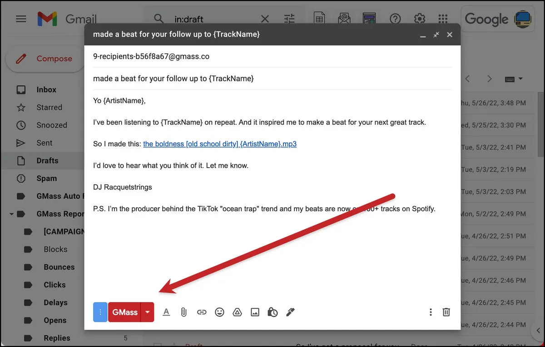Close the compose window
Image resolution: width=545 pixels, height=347 pixels.
[450, 35]
